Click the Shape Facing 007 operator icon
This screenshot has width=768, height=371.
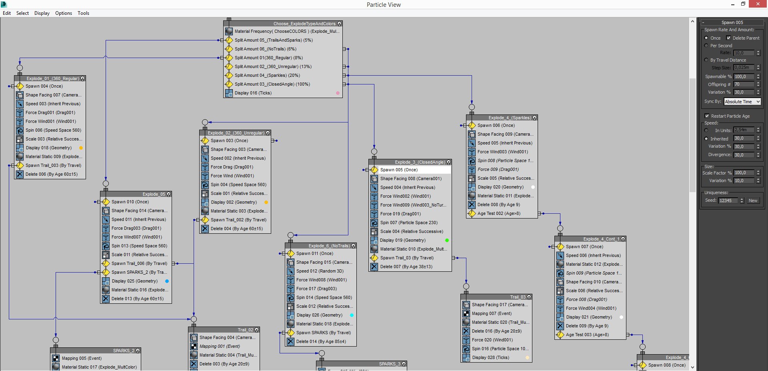[20, 95]
